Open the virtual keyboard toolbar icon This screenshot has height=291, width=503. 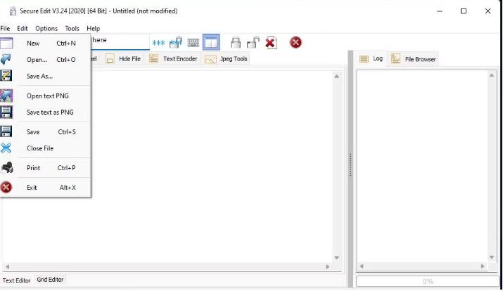[x=193, y=43]
